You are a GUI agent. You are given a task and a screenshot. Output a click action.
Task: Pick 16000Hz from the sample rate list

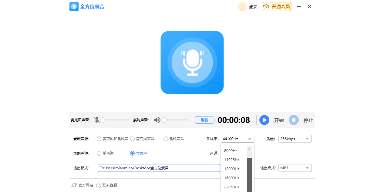(x=234, y=178)
